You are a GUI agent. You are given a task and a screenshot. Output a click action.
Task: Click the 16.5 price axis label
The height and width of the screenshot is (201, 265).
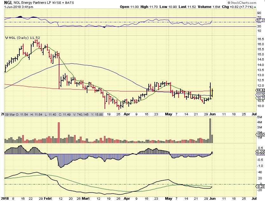tap(261, 39)
